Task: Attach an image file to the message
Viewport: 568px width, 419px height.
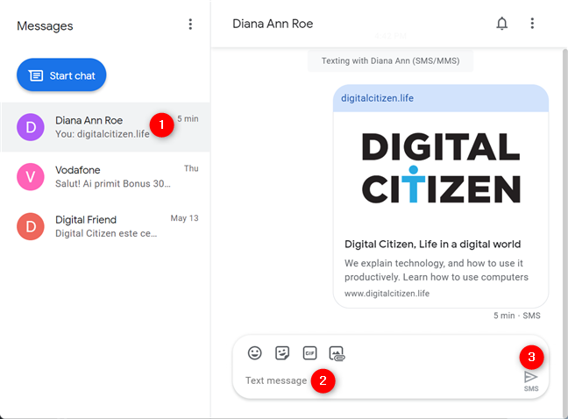Action: [337, 353]
